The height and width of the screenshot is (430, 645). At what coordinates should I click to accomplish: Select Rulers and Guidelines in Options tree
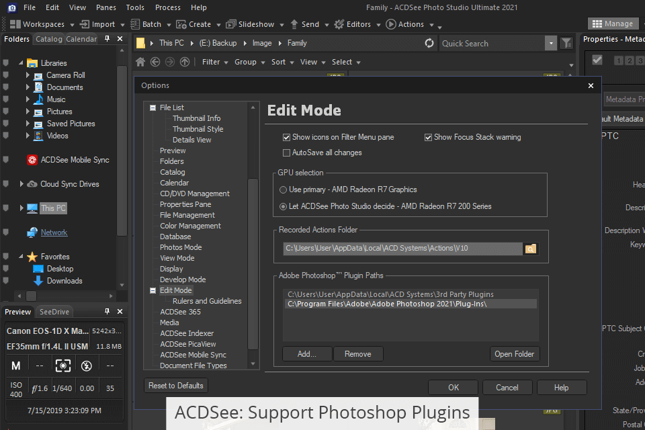(207, 301)
